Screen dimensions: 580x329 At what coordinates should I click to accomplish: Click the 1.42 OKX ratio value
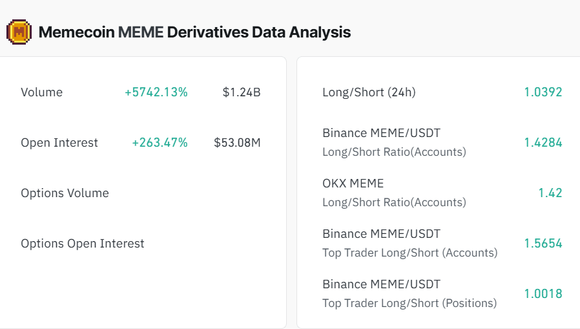point(550,193)
